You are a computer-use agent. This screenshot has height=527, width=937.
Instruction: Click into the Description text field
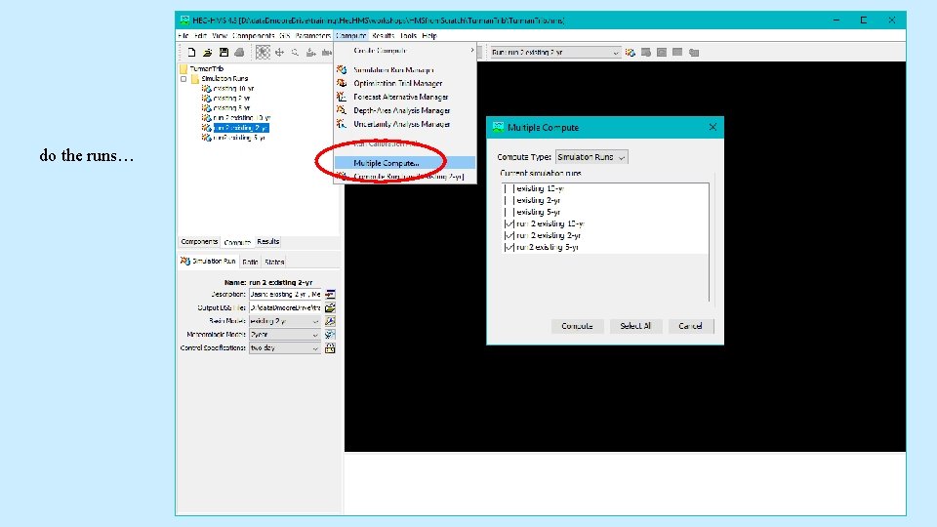[286, 294]
